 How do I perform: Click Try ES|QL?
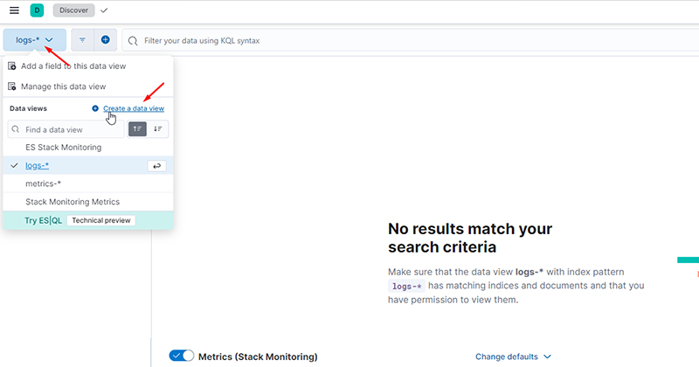pyautogui.click(x=43, y=220)
